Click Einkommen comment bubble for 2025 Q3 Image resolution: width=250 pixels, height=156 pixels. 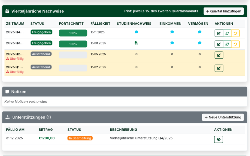pyautogui.click(x=172, y=43)
